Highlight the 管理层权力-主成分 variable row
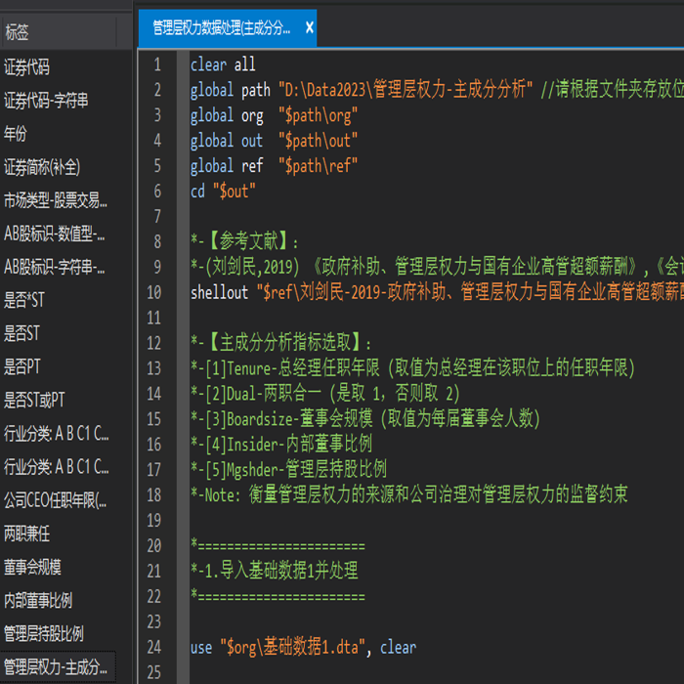Screen dimensions: 684x684 coord(57,667)
